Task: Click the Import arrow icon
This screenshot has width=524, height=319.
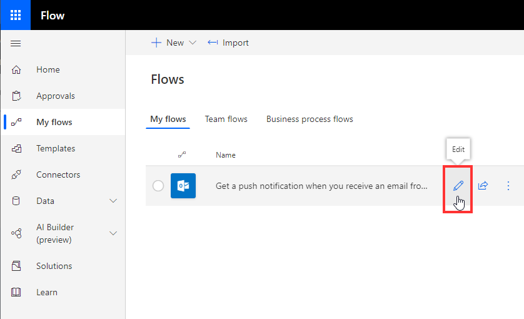Action: pyautogui.click(x=213, y=43)
